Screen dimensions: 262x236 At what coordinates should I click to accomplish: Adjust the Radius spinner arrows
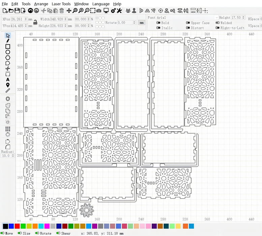pyautogui.click(x=13, y=156)
